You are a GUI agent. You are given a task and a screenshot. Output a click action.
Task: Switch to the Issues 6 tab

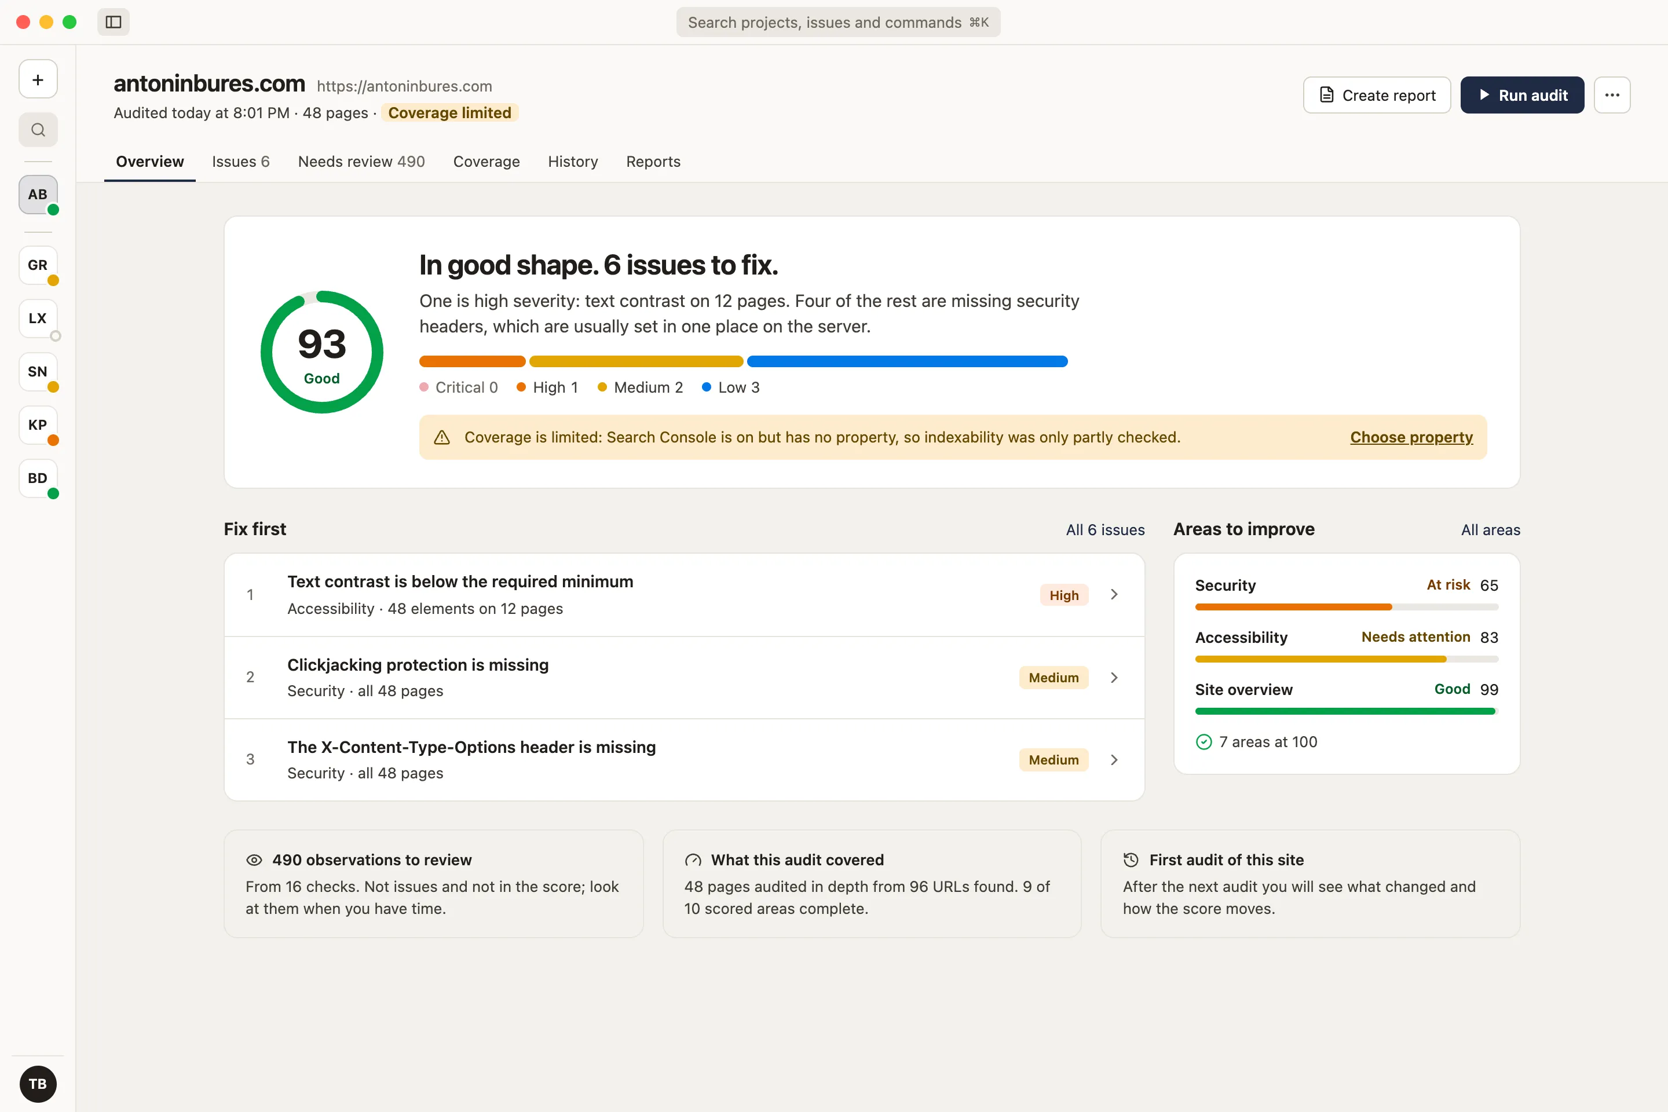240,162
